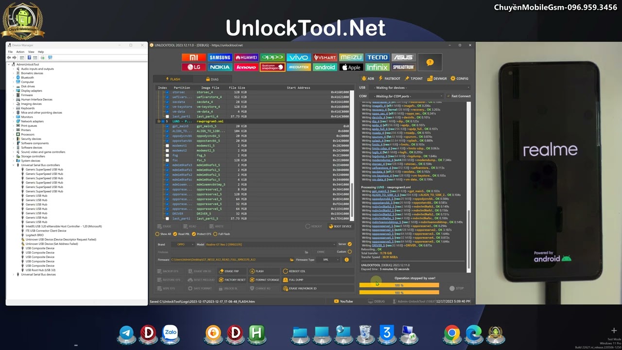622x350 pixels.
Task: Select the Samsung brand tile
Action: point(220,57)
